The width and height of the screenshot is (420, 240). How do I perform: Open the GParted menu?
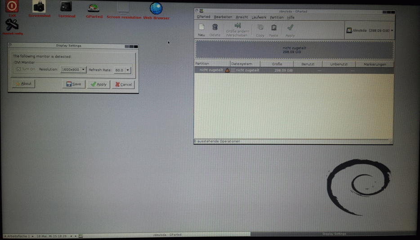(x=204, y=17)
